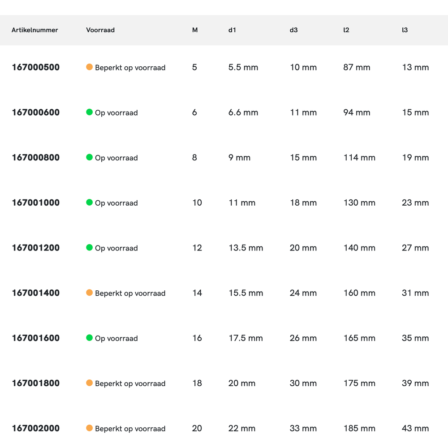The image size is (448, 448).
Task: Click 'Beperkt op voorraad' text for 167001800
Action: pyautogui.click(x=130, y=383)
